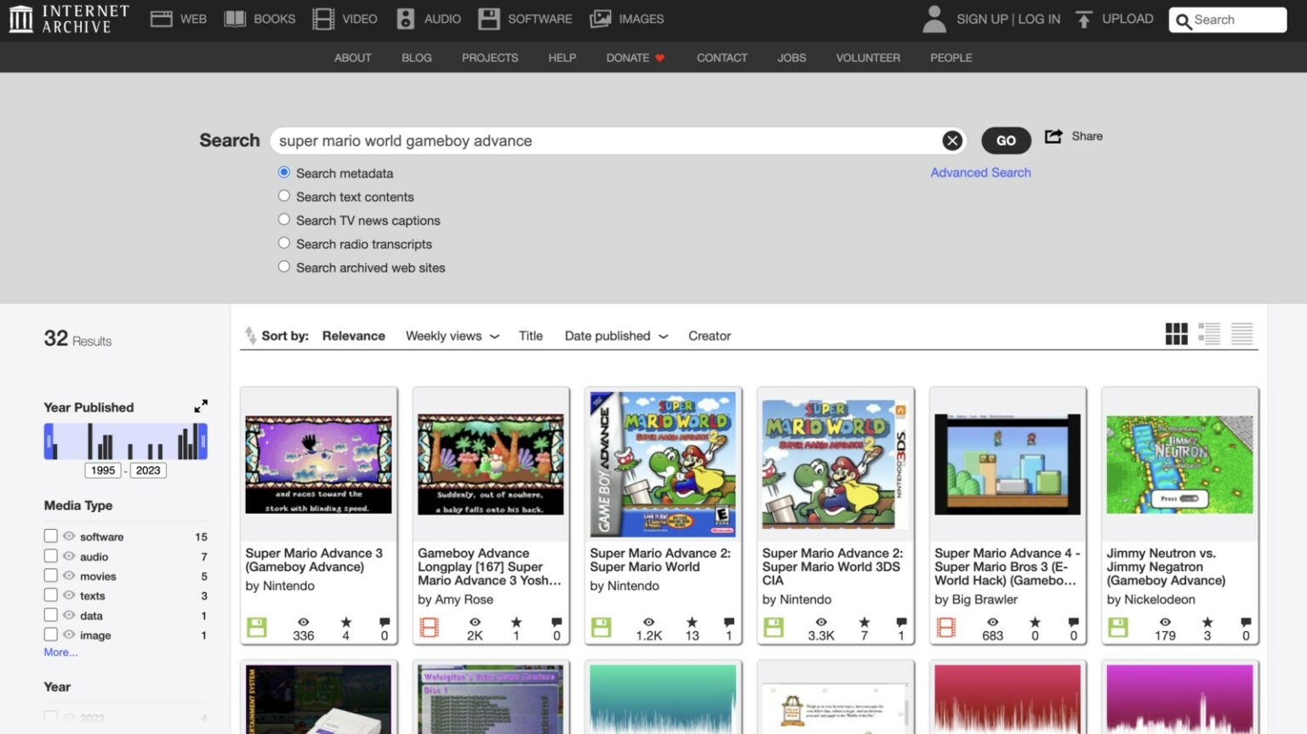Switch results to list view layout
Image resolution: width=1307 pixels, height=734 pixels.
(1209, 334)
